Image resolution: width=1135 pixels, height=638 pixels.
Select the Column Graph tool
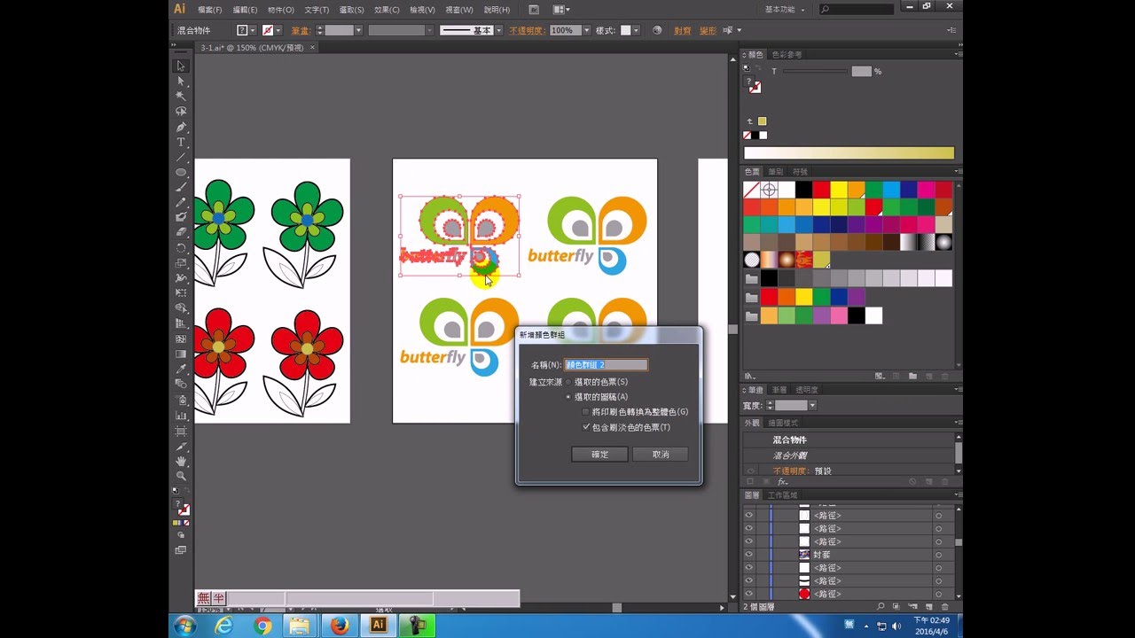pos(181,415)
